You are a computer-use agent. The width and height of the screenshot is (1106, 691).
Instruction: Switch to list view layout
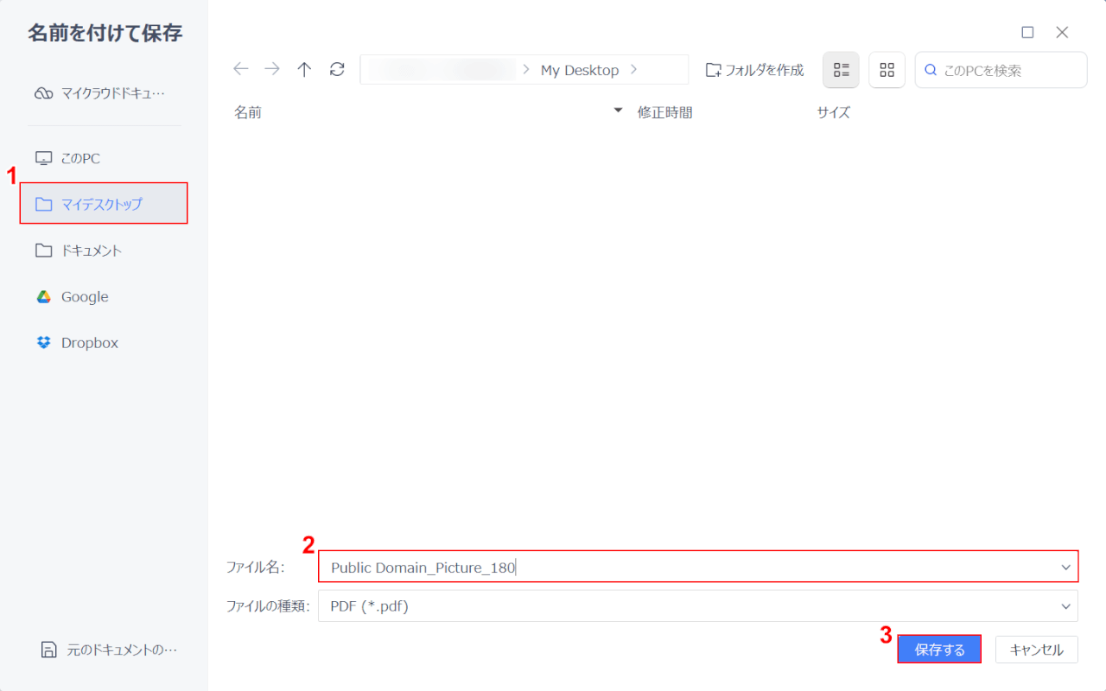[841, 70]
